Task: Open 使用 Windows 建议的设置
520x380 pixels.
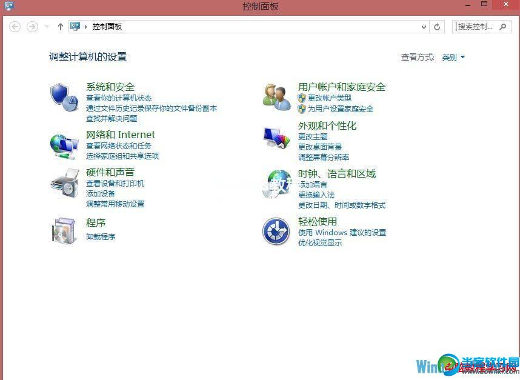Action: tap(342, 233)
